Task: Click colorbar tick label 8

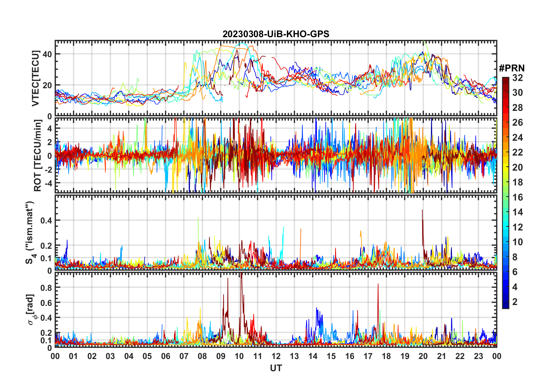Action: [x=515, y=257]
